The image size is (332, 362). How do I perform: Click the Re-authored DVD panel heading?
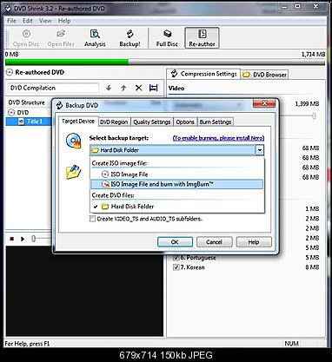pyautogui.click(x=40, y=72)
